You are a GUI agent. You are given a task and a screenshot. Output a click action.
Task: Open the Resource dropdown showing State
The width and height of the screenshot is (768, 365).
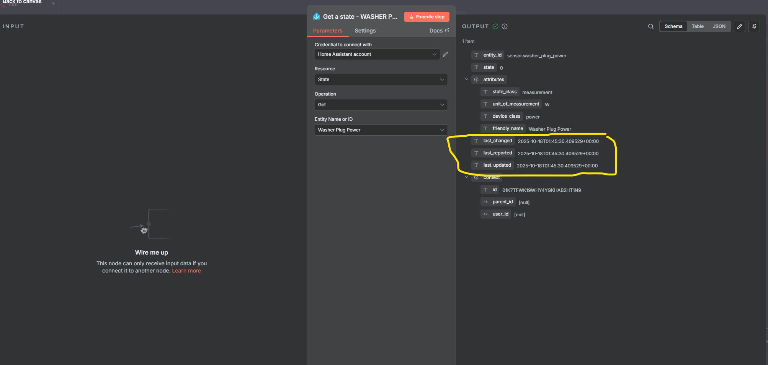381,79
